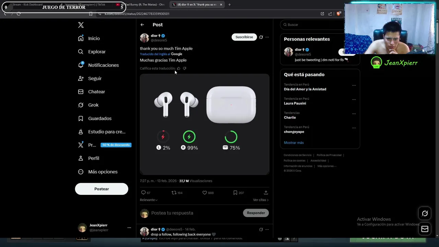Click share icon on post
Viewport: 439px width, 247px height.
pos(266,193)
